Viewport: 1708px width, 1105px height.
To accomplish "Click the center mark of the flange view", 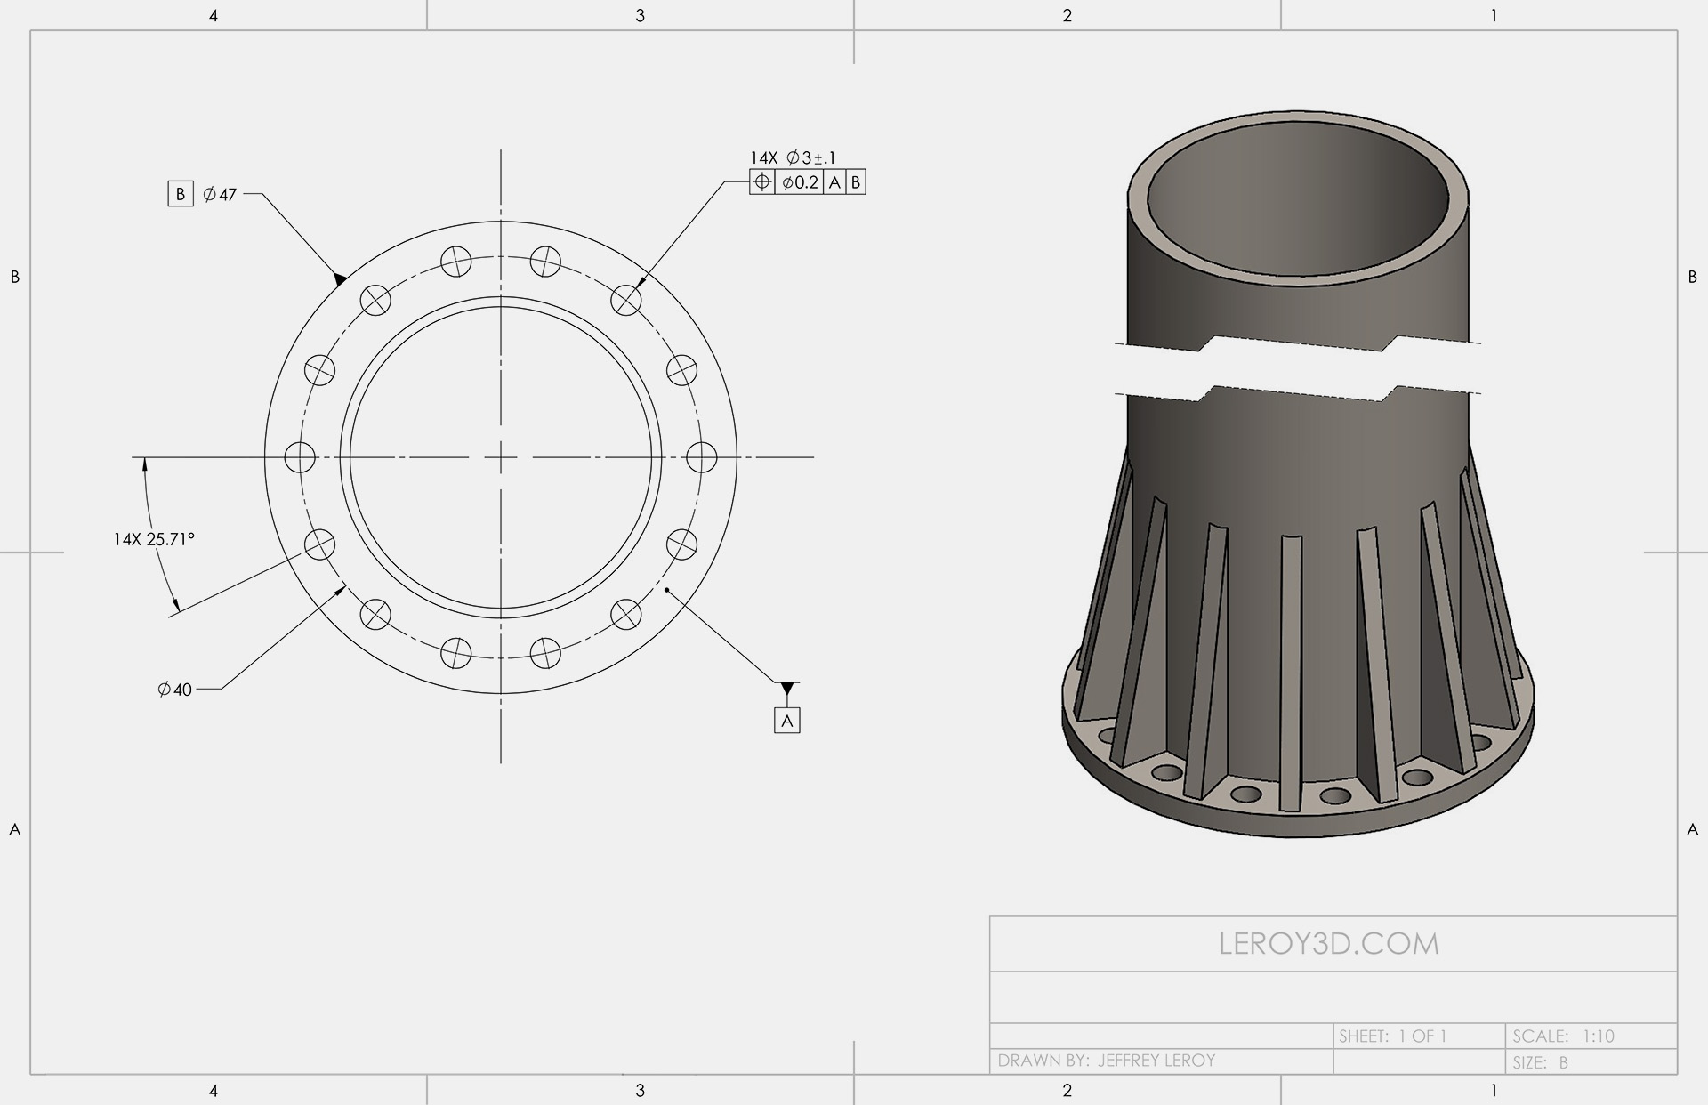I will point(501,457).
